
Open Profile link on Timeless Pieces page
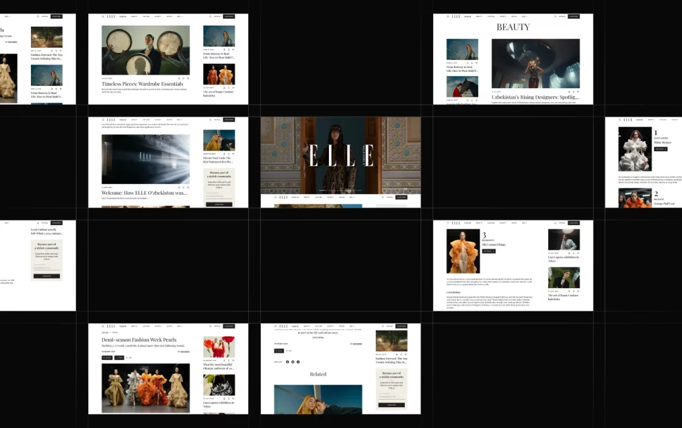(x=217, y=16)
